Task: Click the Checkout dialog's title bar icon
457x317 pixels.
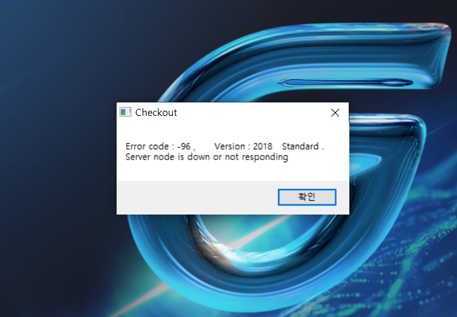Action: 126,112
